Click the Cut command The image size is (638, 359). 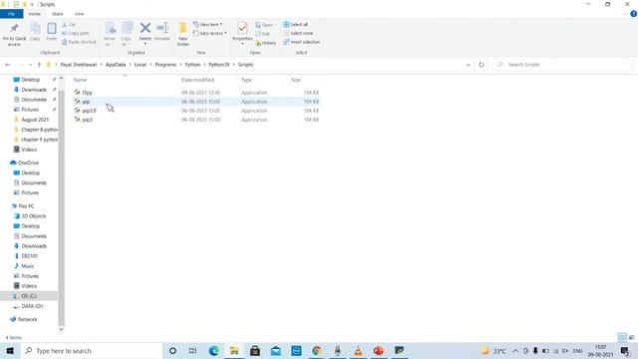[69, 25]
